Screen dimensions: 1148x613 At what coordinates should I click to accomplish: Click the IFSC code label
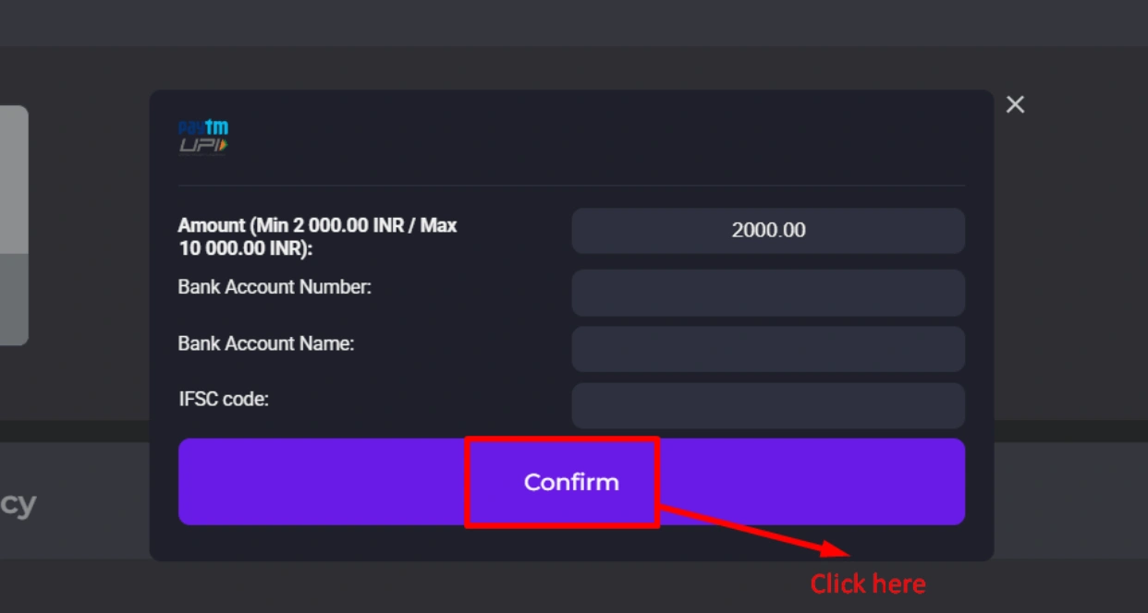[224, 400]
